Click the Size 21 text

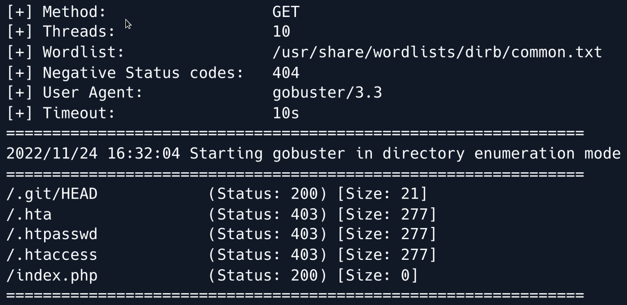[x=382, y=194]
